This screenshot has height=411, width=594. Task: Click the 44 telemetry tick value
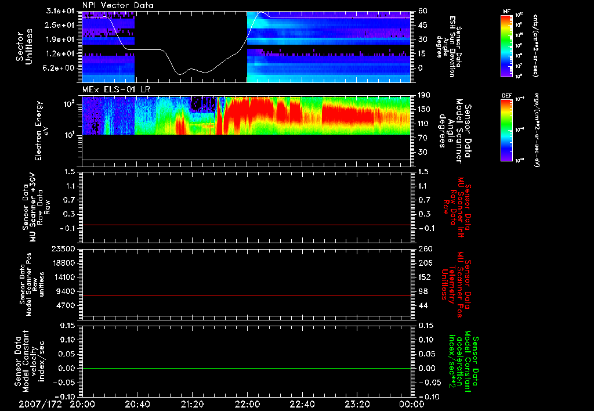coord(423,305)
